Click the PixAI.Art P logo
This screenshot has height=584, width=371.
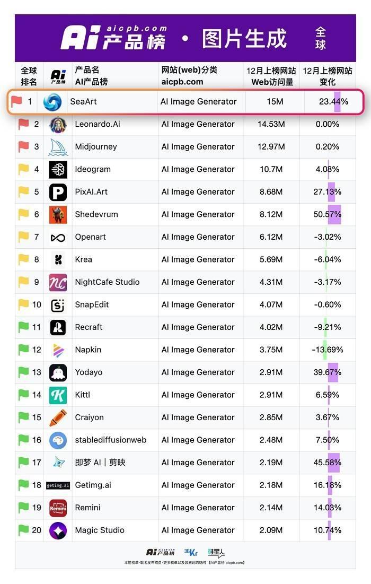(x=58, y=192)
